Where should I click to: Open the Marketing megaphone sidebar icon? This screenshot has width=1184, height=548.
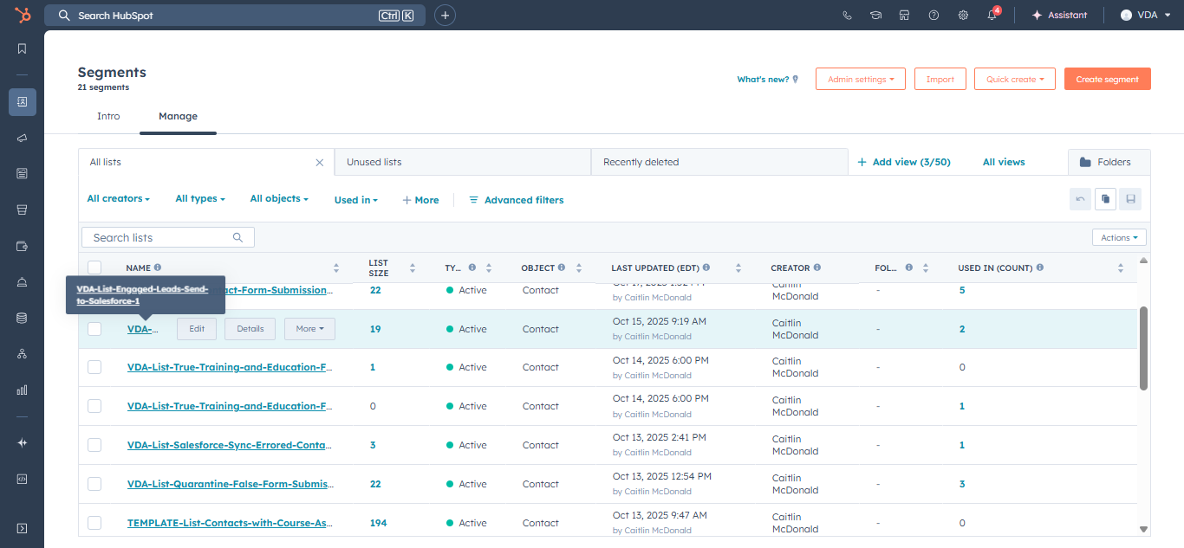(x=22, y=138)
